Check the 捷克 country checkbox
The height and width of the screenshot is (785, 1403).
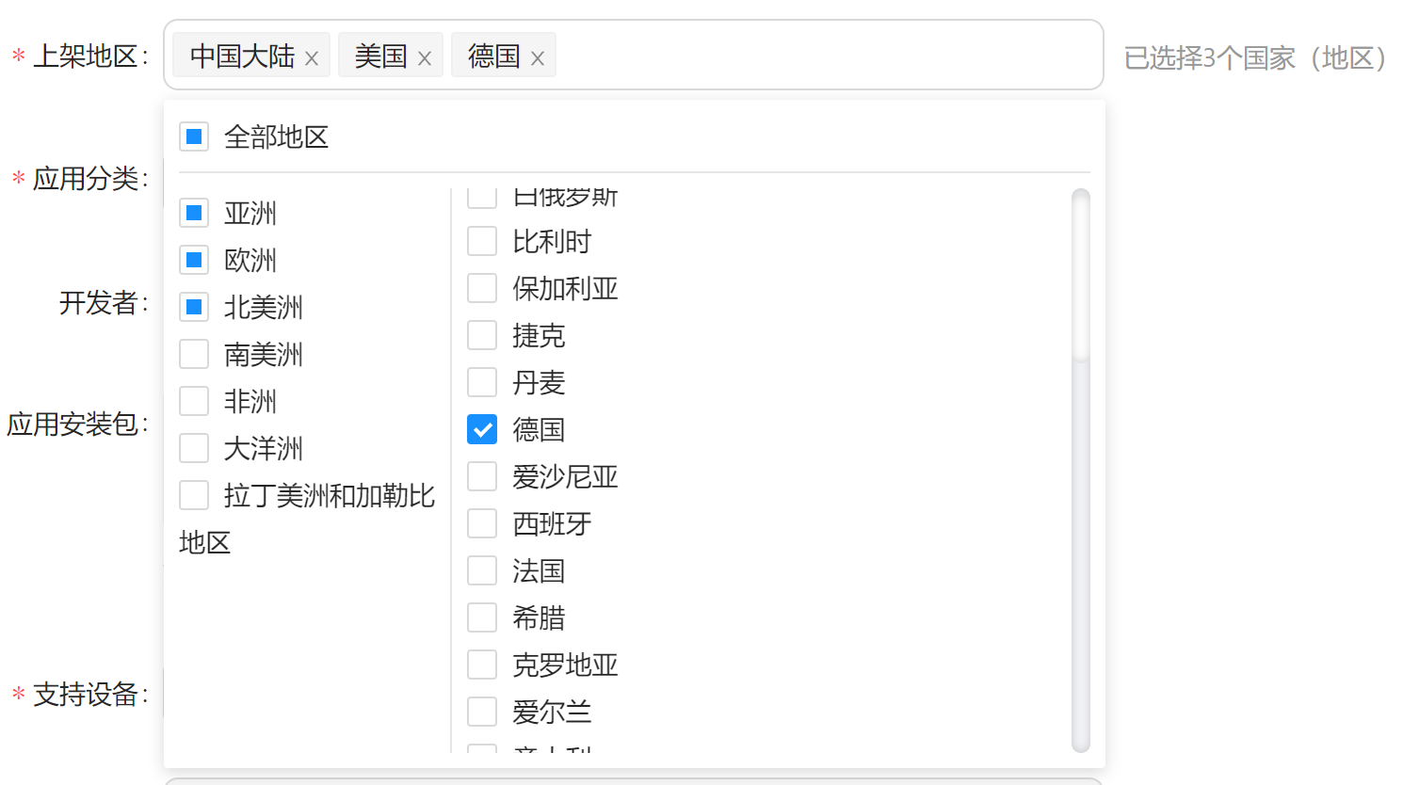pyautogui.click(x=482, y=336)
